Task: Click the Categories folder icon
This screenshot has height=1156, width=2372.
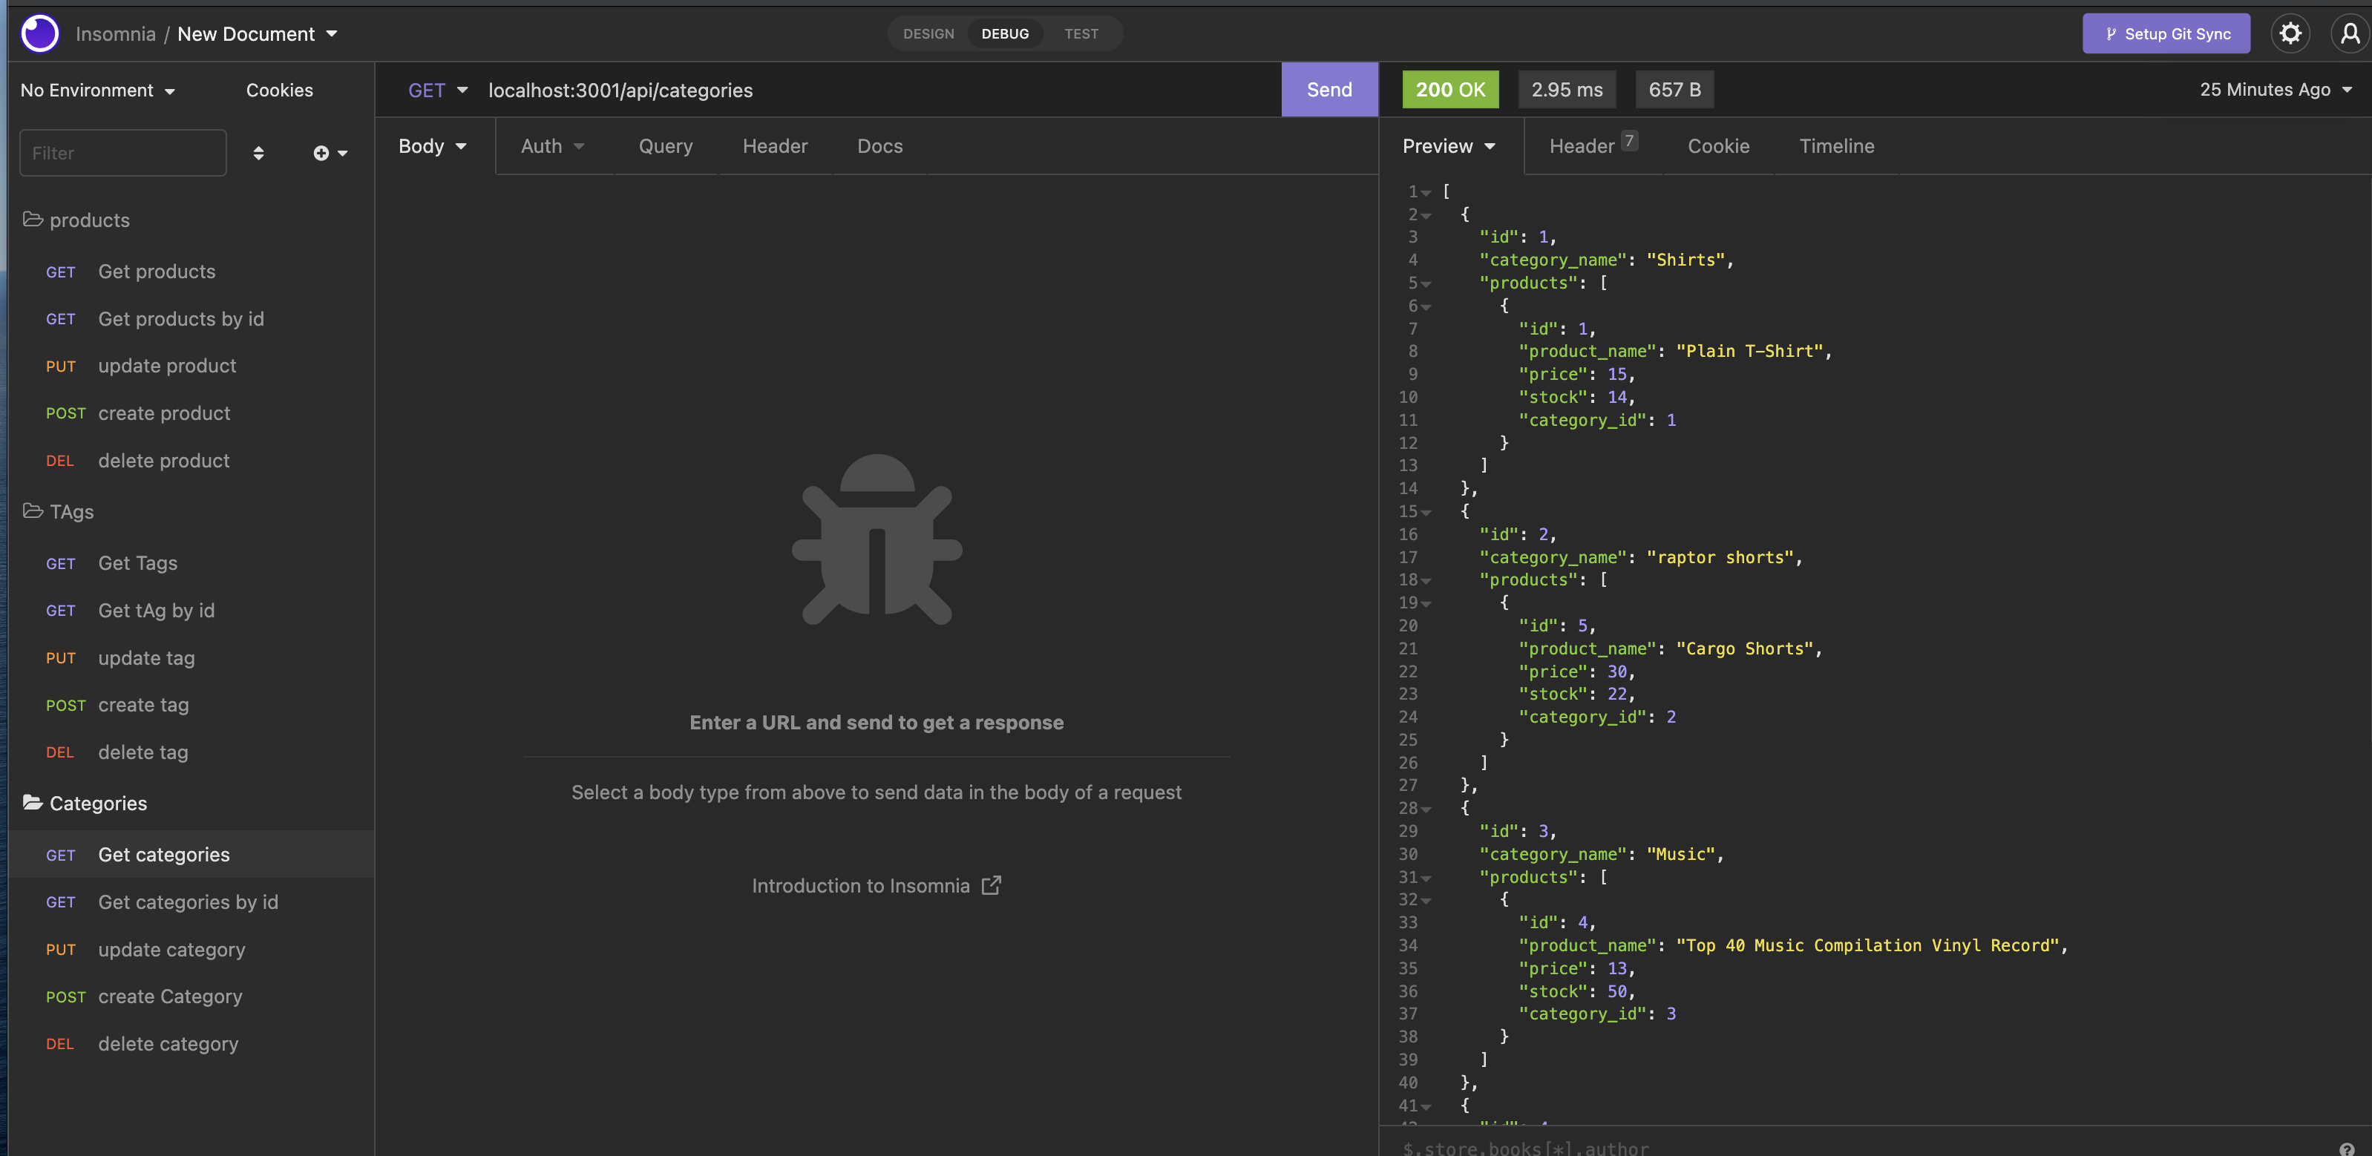Action: pos(33,803)
